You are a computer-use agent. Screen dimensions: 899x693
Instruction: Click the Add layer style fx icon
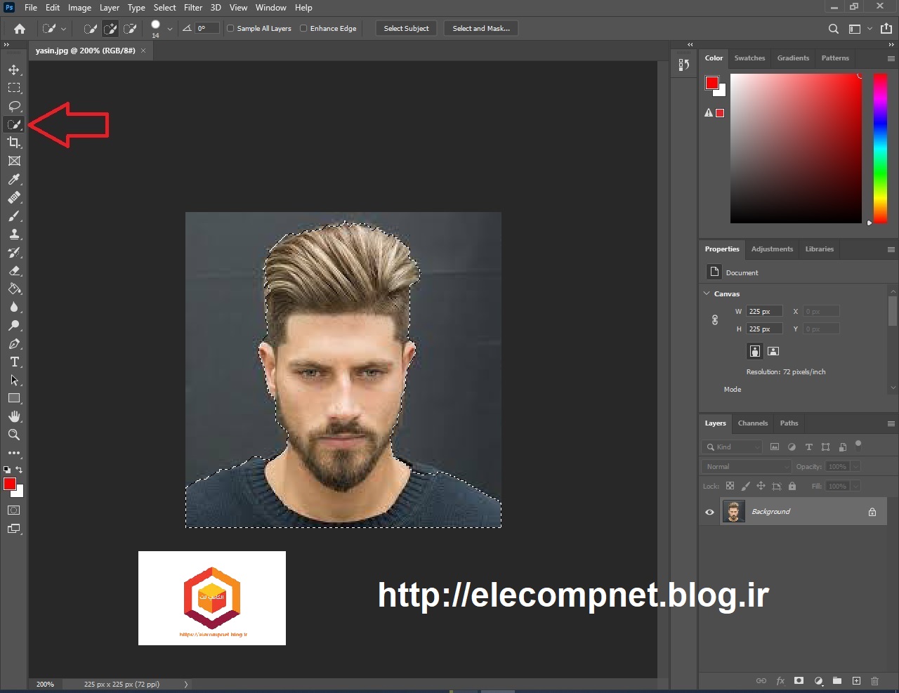click(780, 680)
